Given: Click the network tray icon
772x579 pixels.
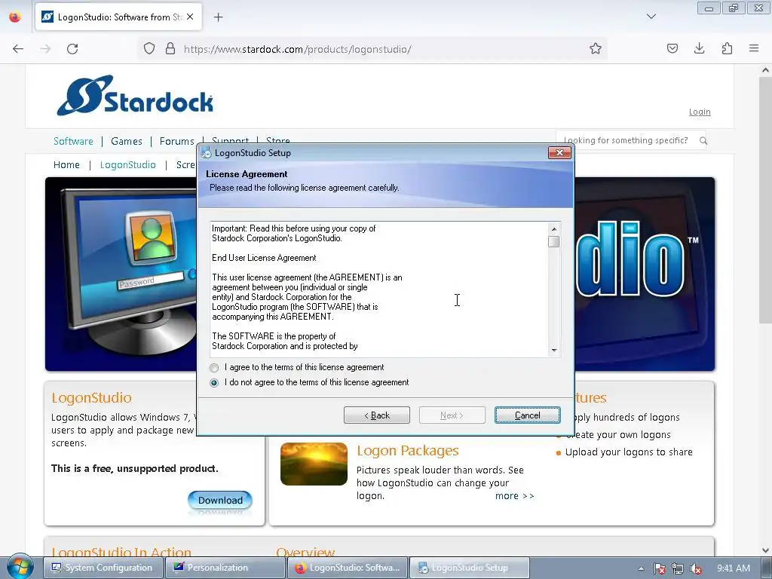Looking at the screenshot, I should tap(678, 568).
